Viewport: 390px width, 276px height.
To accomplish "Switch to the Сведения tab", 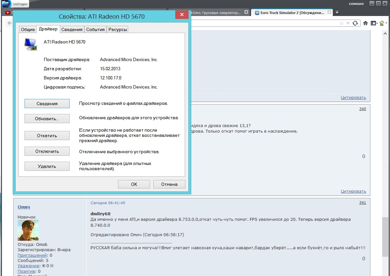I will [x=72, y=29].
